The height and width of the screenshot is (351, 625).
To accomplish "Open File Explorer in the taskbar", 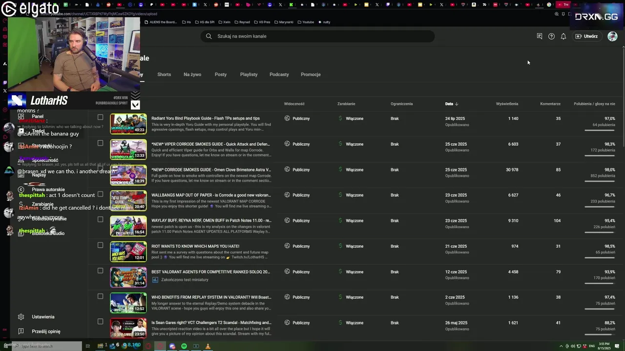I will 100,346.
